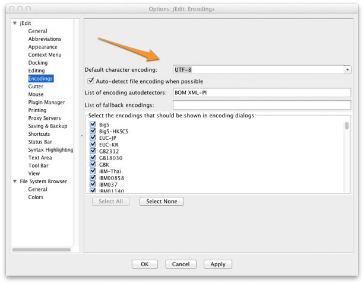Select the View options

pos(34,173)
